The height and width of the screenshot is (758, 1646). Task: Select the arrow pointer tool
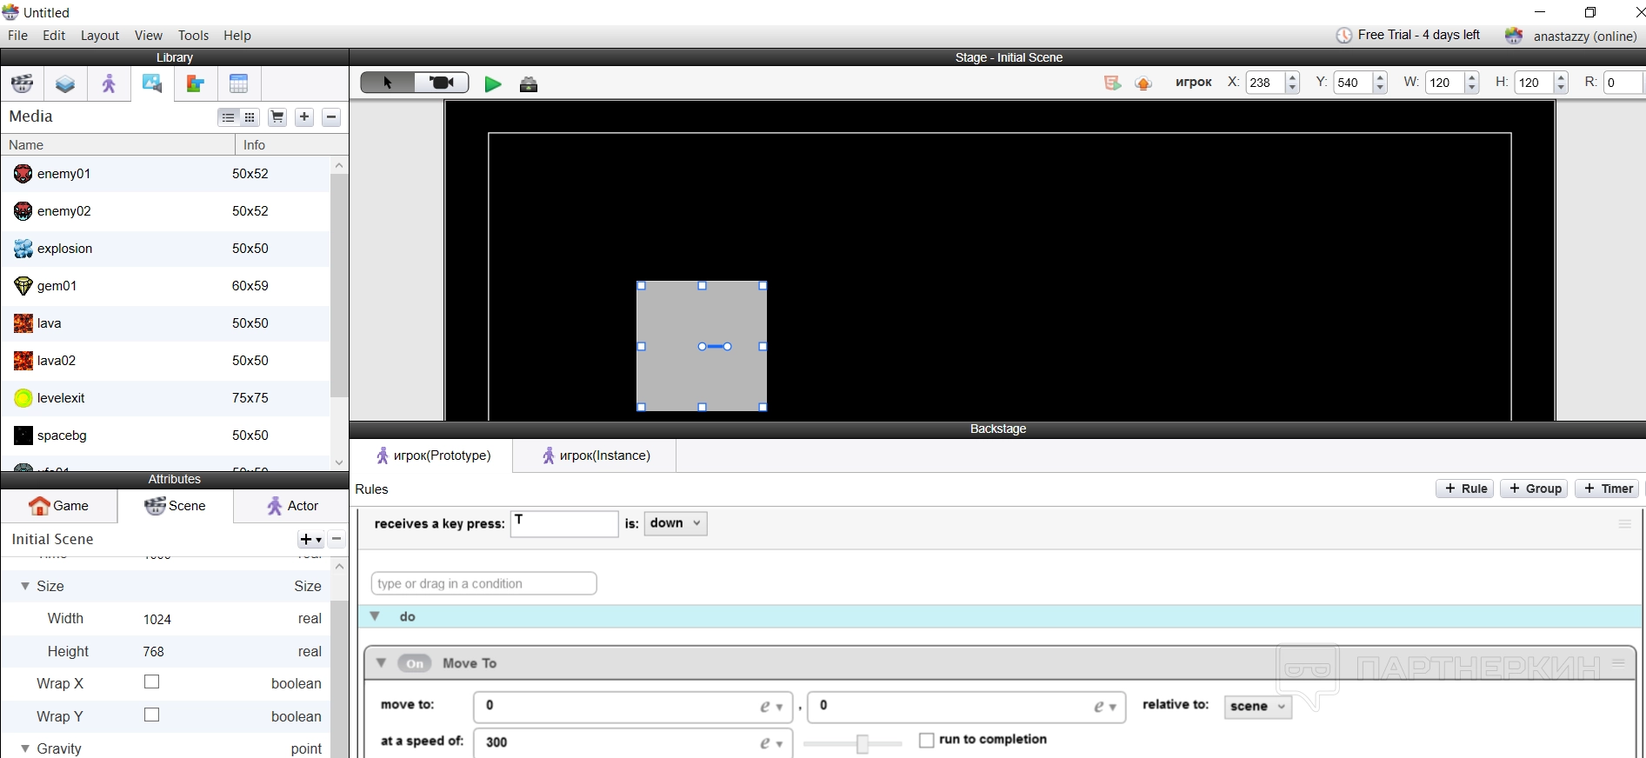pyautogui.click(x=388, y=83)
